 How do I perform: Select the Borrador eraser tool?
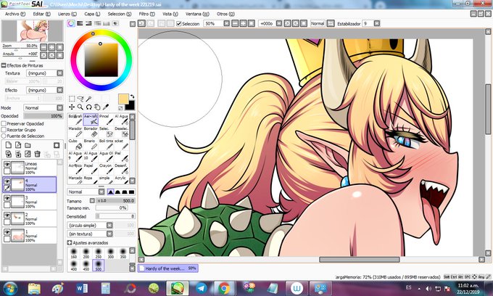[91, 132]
